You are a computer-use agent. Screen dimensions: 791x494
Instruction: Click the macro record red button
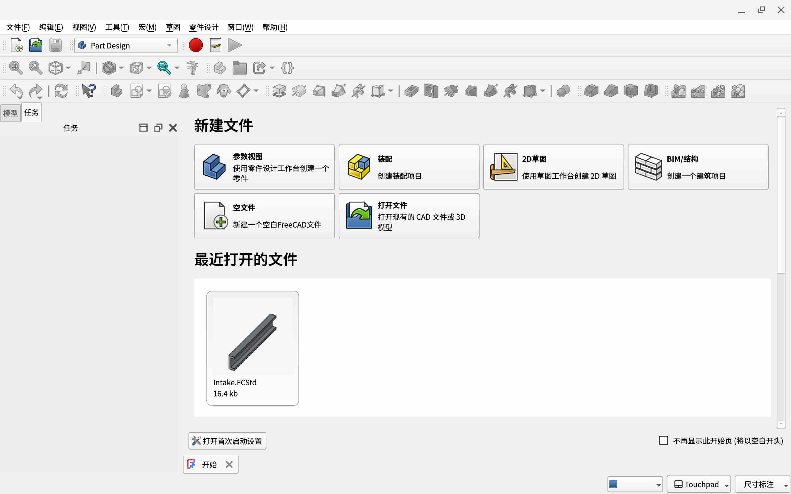click(x=196, y=45)
